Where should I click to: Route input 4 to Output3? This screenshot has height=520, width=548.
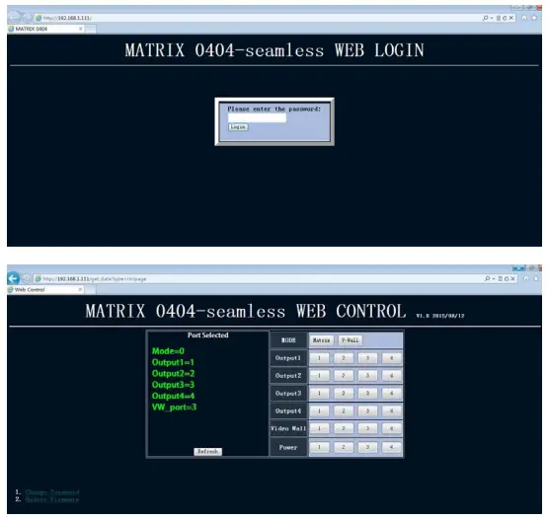tap(391, 394)
